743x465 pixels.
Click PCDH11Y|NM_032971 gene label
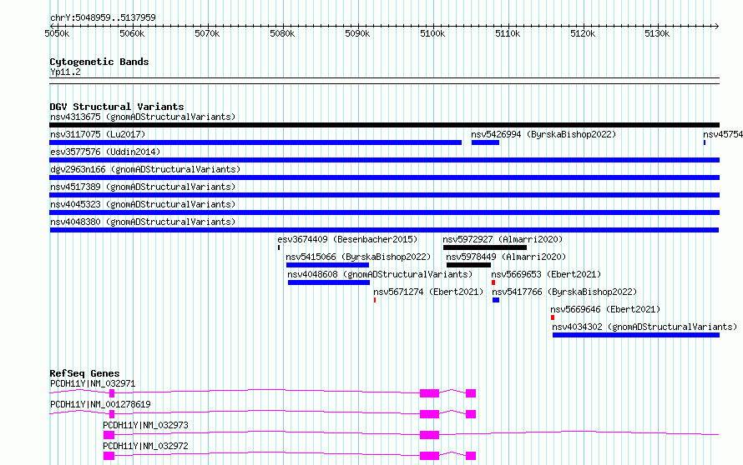93,383
